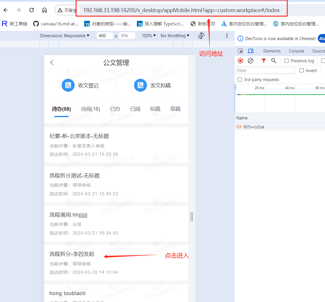Toggle the red network filter icon
Viewport: 325px width, 302px height.
264,61
